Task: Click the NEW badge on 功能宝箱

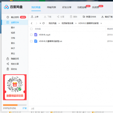Action: pyautogui.click(x=88, y=6)
